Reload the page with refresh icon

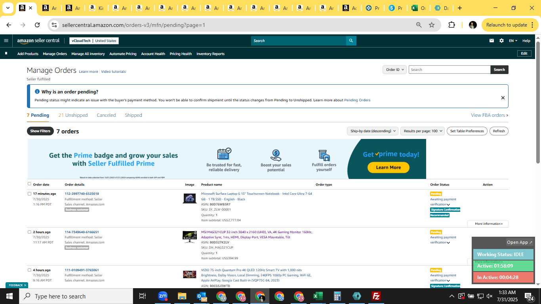(x=37, y=25)
